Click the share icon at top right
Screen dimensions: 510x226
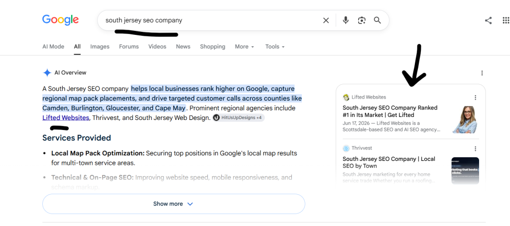click(x=488, y=20)
